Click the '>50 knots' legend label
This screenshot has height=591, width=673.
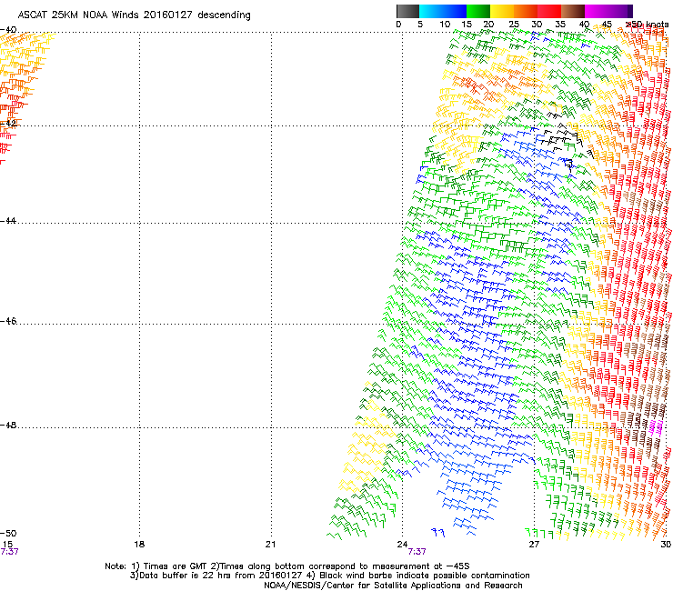(x=648, y=25)
